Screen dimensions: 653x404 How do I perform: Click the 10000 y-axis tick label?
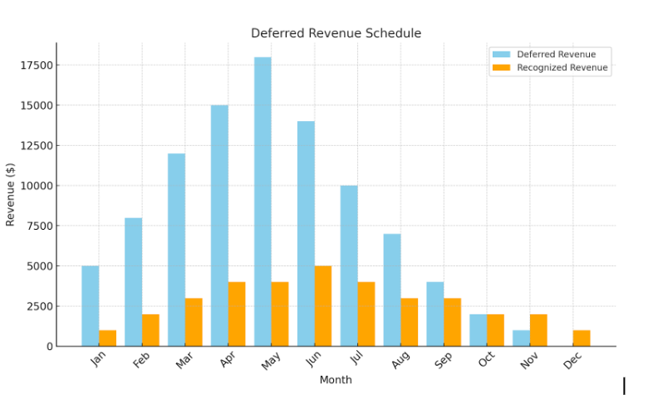37,186
